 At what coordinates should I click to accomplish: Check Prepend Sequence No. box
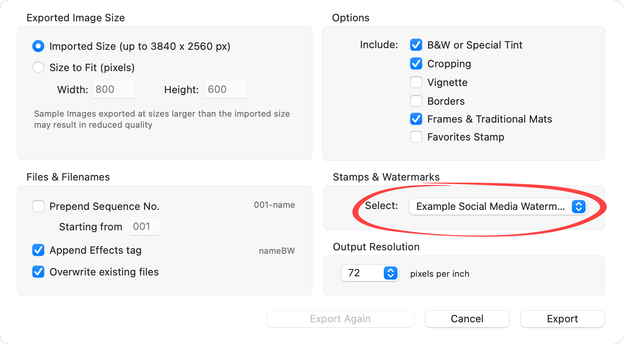click(38, 206)
